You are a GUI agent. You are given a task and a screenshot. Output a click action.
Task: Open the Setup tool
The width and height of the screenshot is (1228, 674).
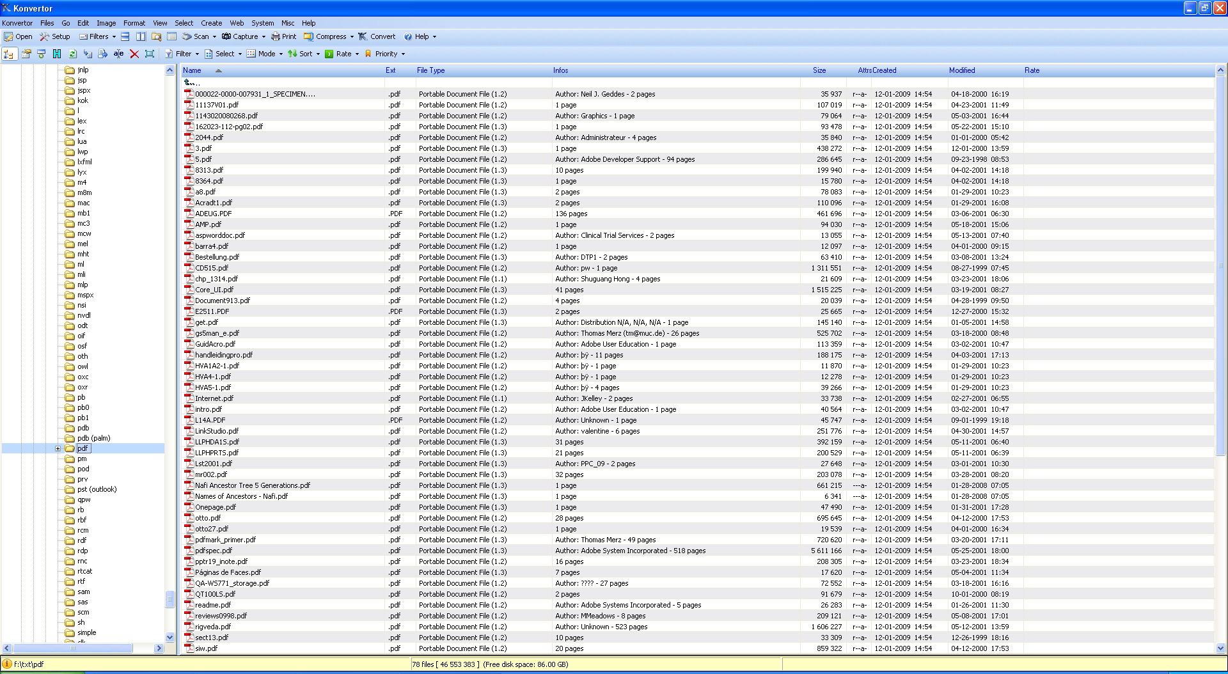point(55,36)
